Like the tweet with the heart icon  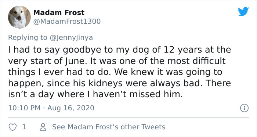click(12, 127)
